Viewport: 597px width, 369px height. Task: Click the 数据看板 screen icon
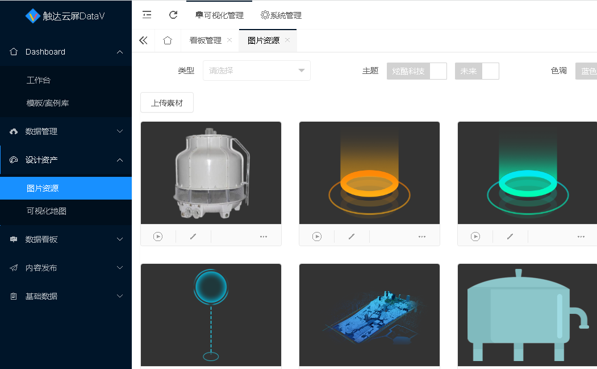[x=14, y=239]
